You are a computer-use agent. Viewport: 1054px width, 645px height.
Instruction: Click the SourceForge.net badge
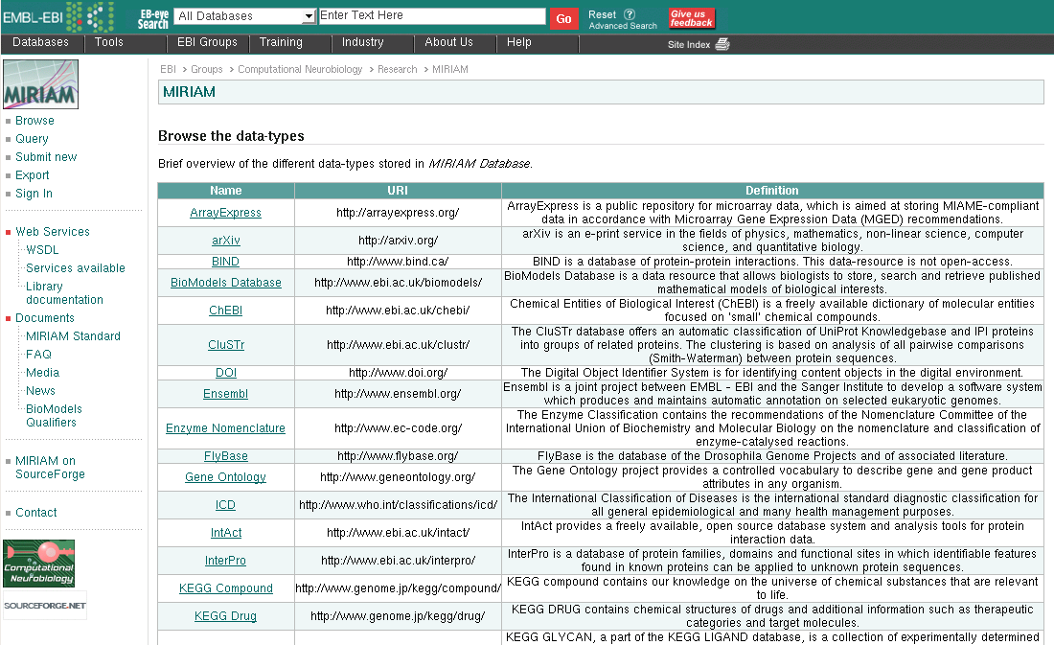[x=45, y=606]
